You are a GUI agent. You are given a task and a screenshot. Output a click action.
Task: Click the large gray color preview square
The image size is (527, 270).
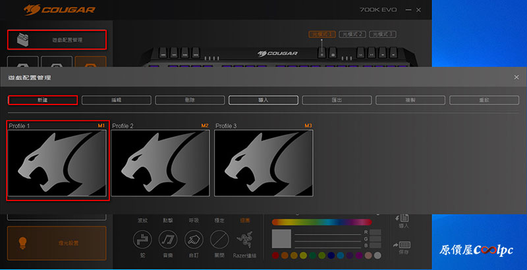[x=281, y=239]
